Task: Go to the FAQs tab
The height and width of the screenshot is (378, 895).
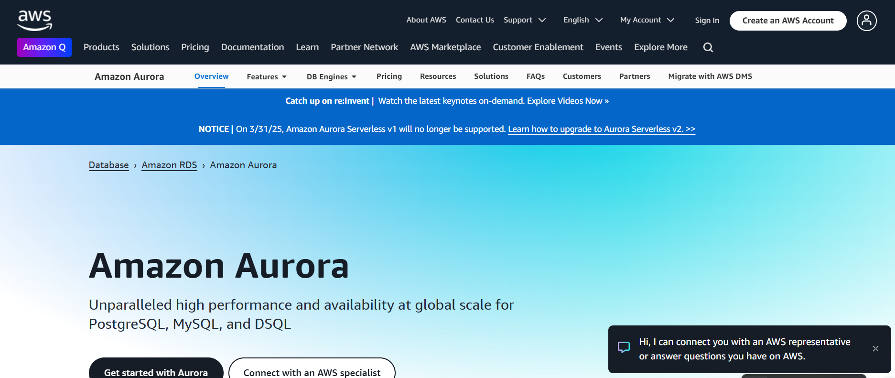Action: (x=535, y=76)
